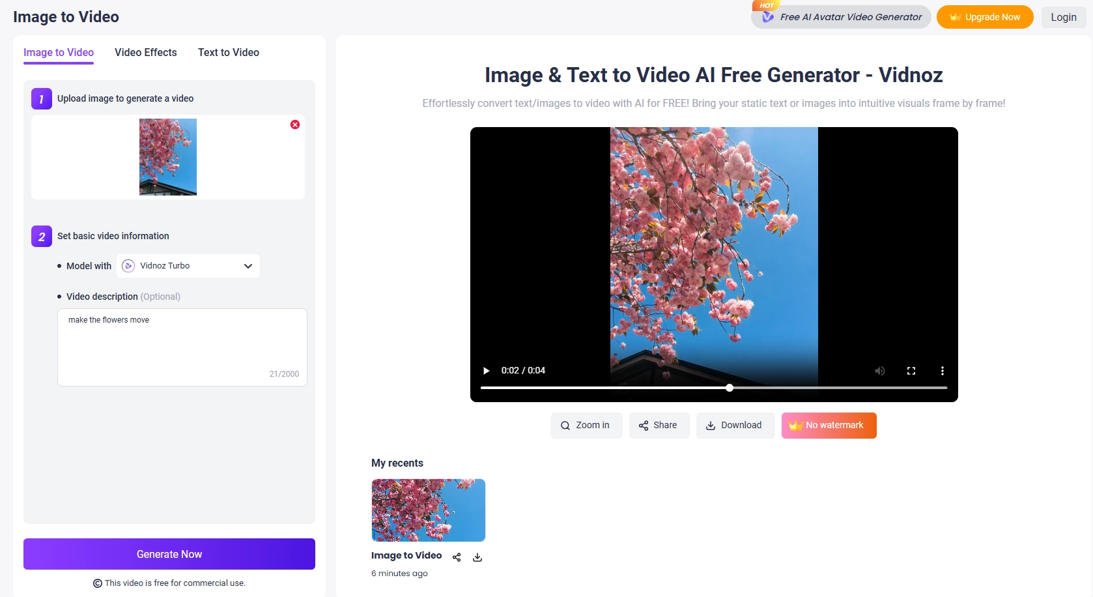Seek along the video progress bar

point(713,387)
